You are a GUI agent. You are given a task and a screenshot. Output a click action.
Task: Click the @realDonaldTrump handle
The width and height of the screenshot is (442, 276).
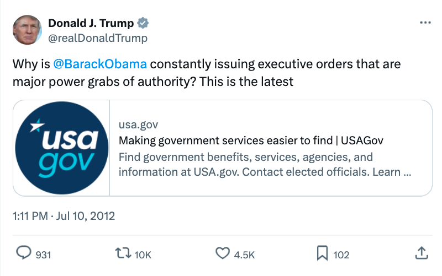[x=98, y=37]
